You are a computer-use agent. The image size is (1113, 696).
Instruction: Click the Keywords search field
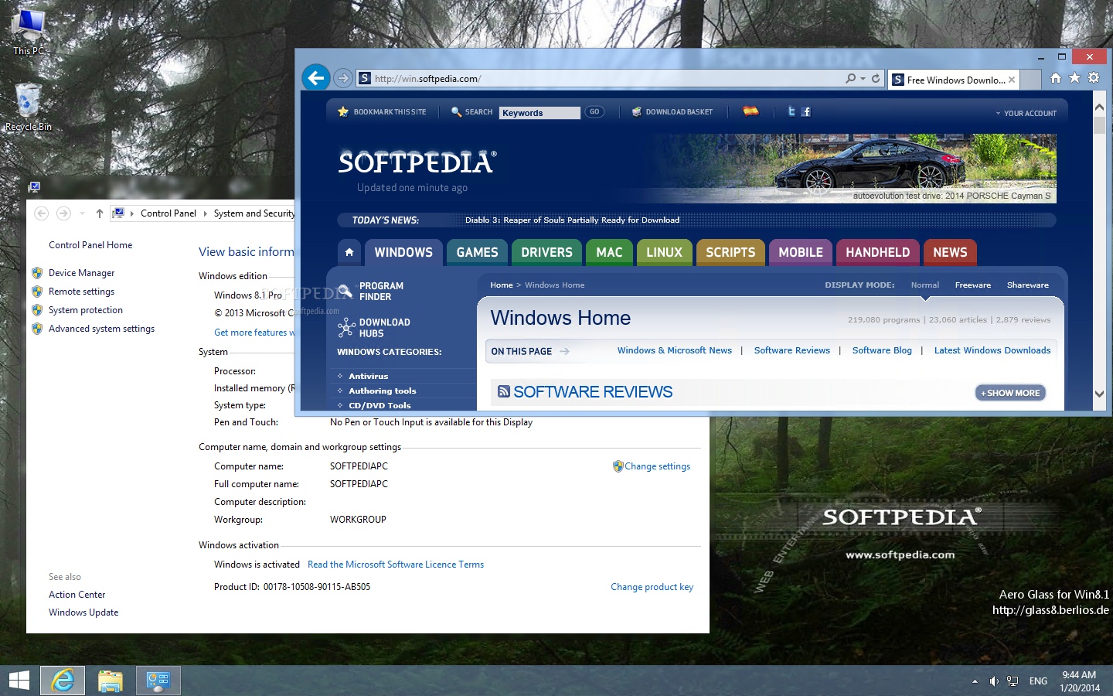click(539, 113)
